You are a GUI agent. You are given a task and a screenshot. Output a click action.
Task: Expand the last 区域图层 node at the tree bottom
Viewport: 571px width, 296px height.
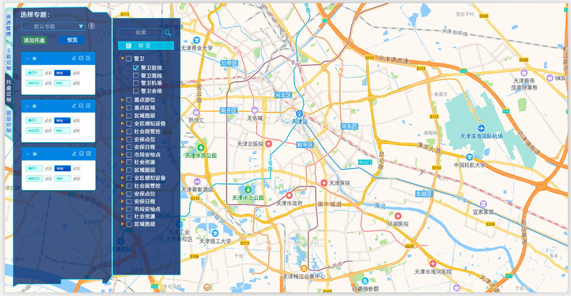(x=123, y=224)
